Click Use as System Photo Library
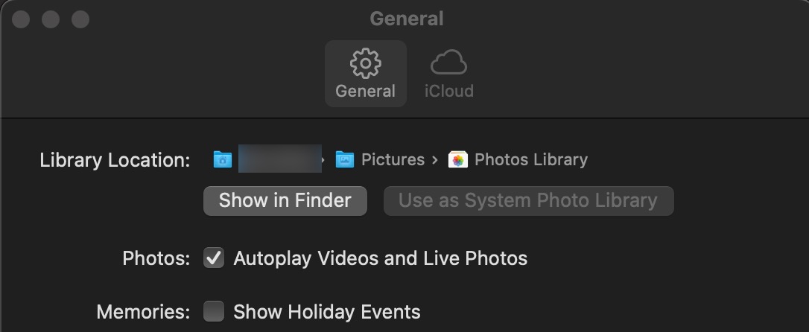The image size is (809, 332). [x=528, y=200]
